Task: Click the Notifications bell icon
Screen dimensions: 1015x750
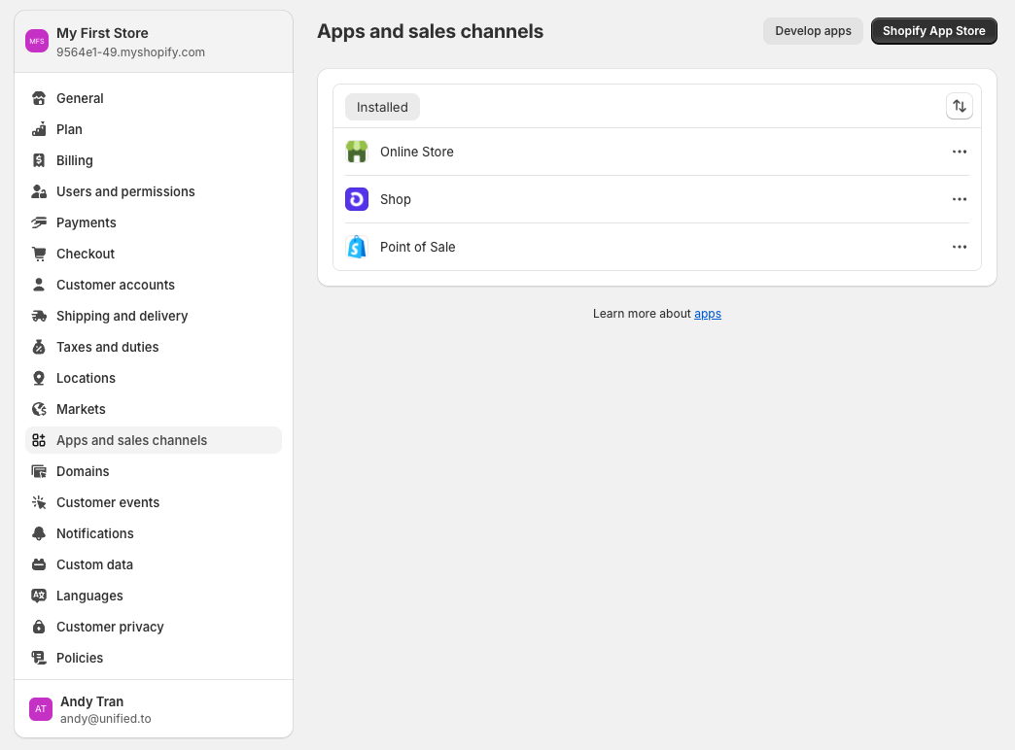Action: tap(39, 533)
